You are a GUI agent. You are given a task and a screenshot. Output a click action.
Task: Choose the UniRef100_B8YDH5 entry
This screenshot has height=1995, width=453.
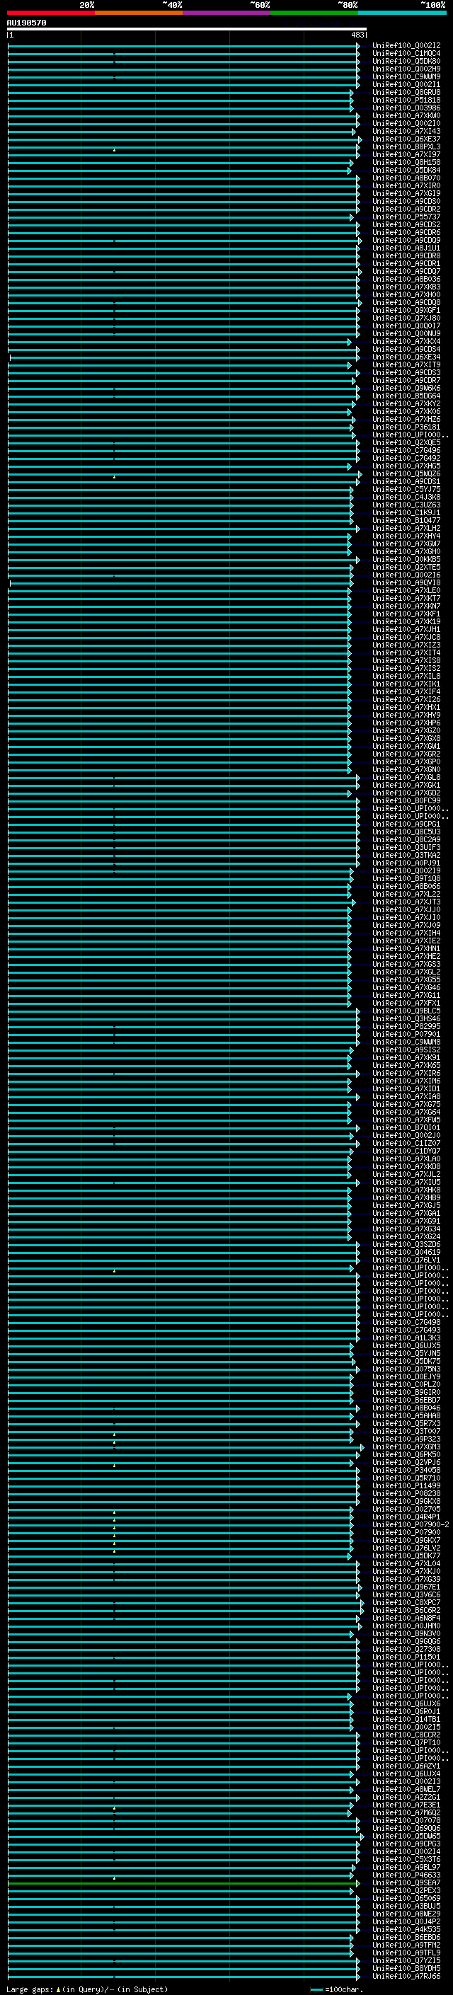(x=406, y=1969)
